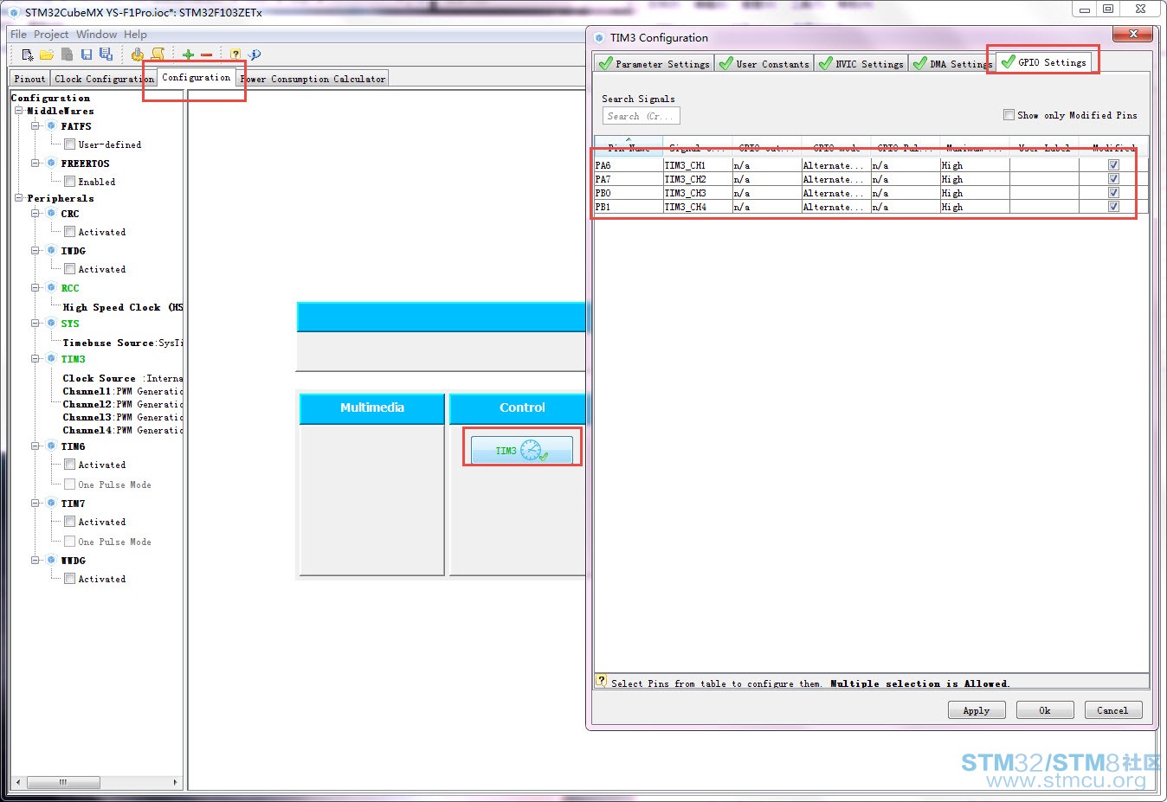Image resolution: width=1167 pixels, height=802 pixels.
Task: Enable the FREERTOS Enabled checkbox
Action: point(69,182)
